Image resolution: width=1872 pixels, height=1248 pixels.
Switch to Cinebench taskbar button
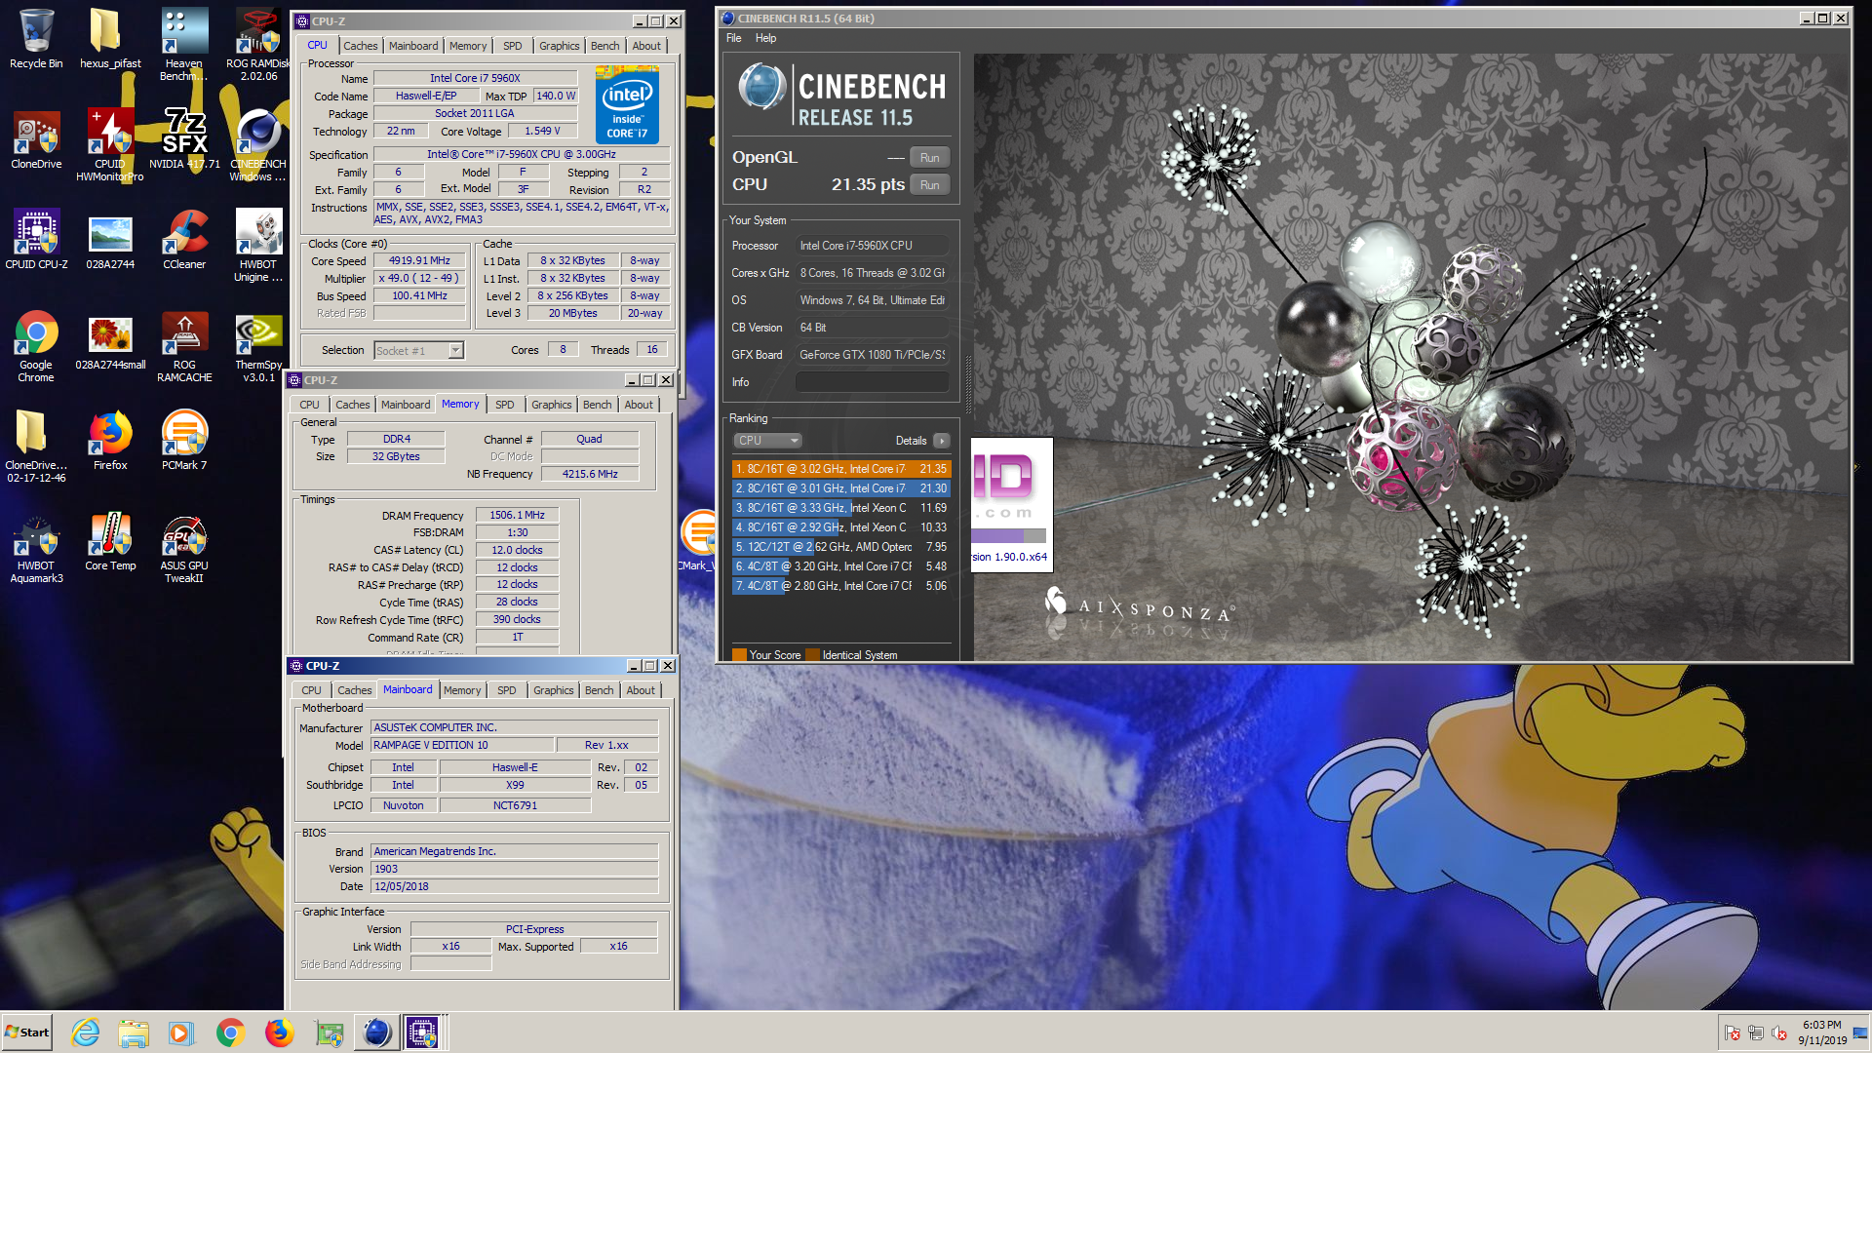point(376,1033)
